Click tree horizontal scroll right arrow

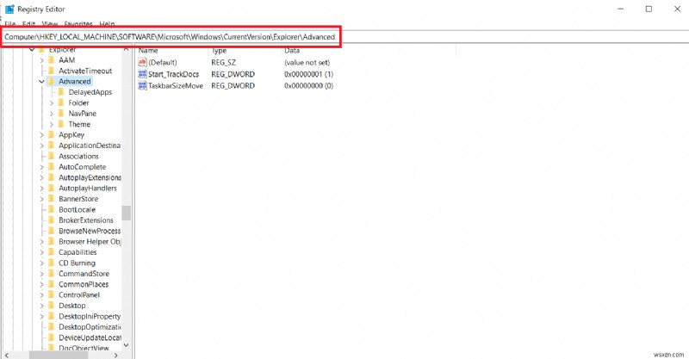pyautogui.click(x=116, y=355)
